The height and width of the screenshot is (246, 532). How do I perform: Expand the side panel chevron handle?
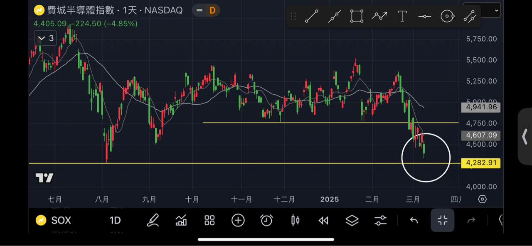(x=525, y=137)
